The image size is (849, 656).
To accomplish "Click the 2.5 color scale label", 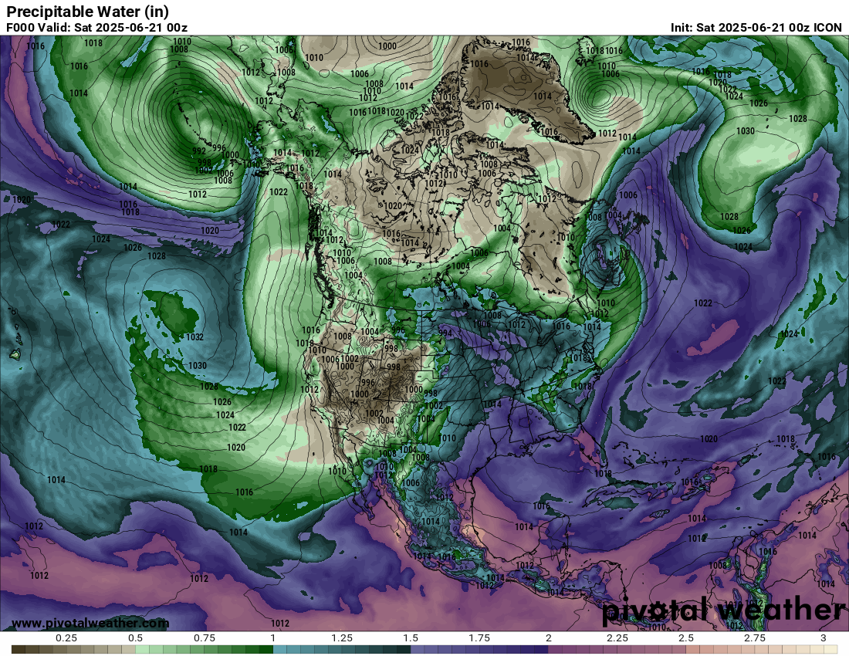I will coord(686,638).
